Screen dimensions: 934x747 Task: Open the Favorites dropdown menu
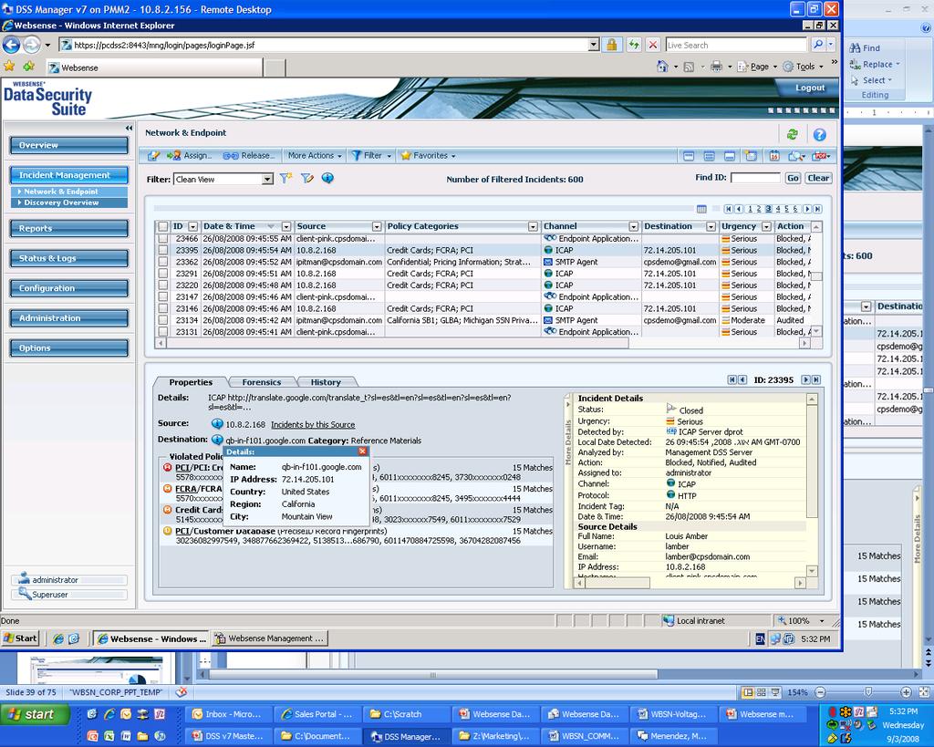429,155
